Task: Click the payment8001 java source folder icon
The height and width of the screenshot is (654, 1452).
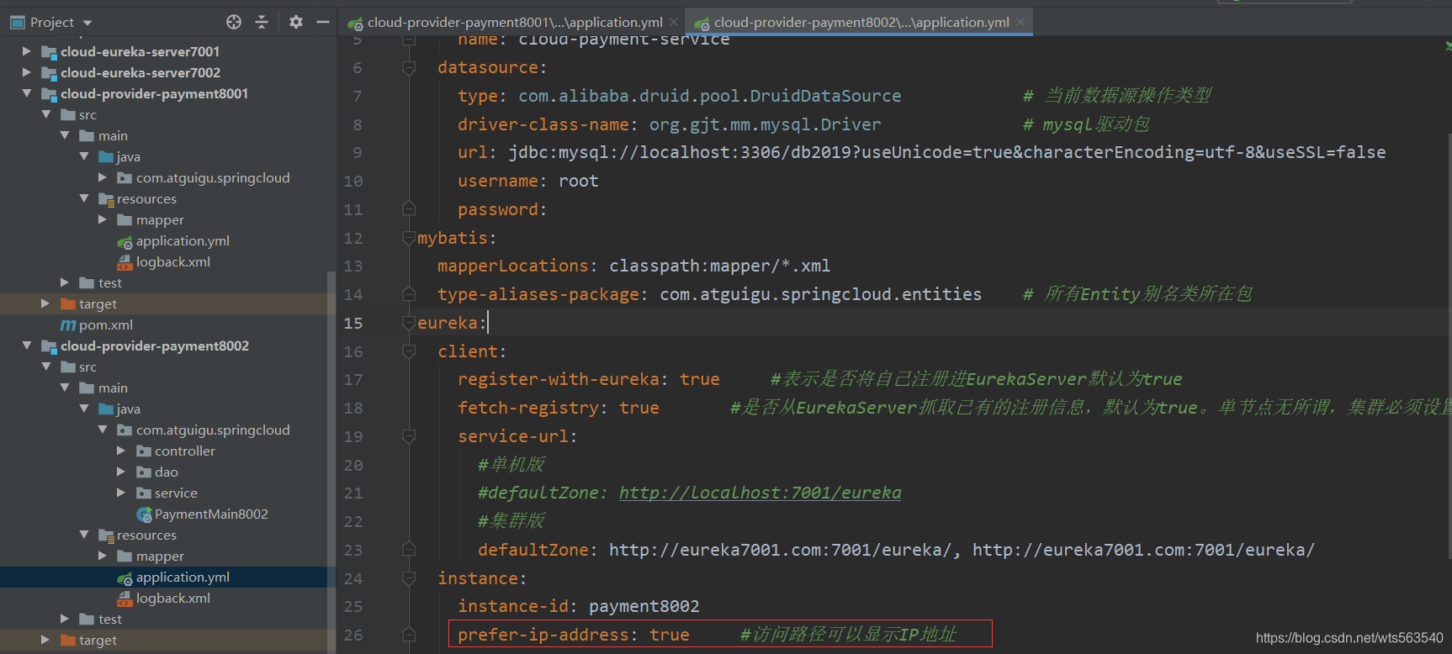Action: click(x=106, y=156)
